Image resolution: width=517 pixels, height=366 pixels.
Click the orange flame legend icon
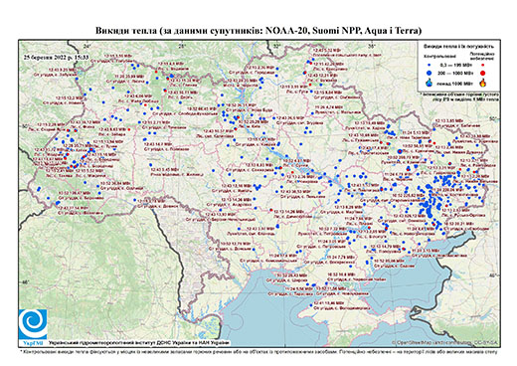(483, 83)
